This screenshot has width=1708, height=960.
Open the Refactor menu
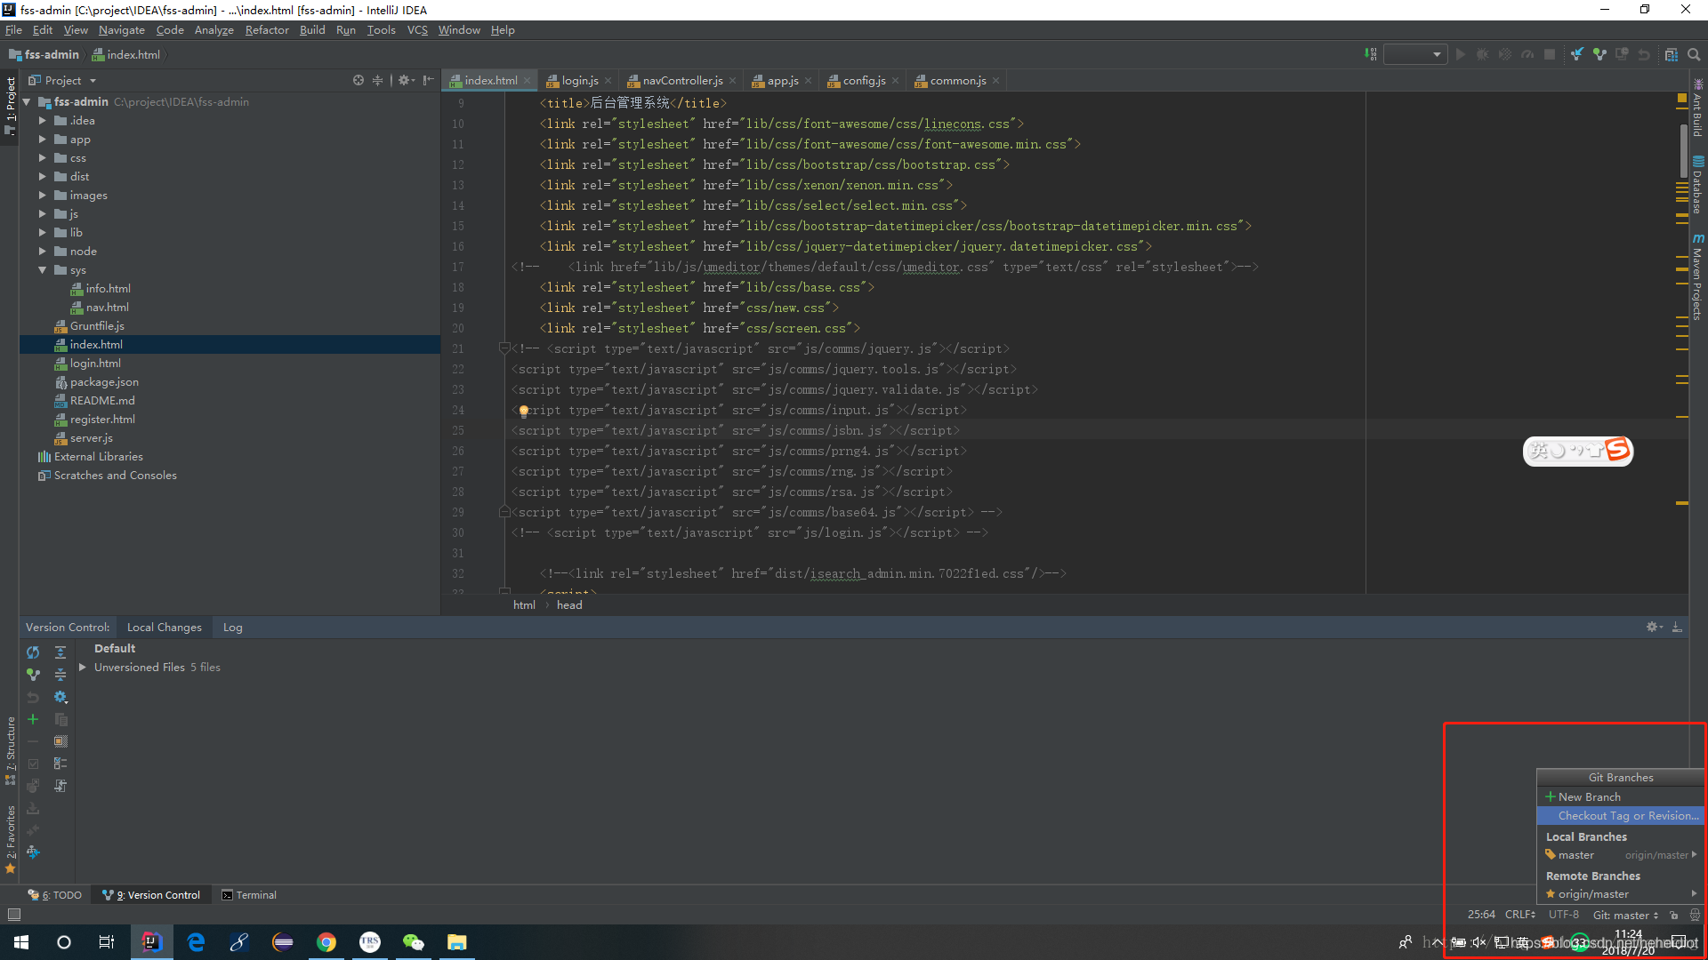pos(266,30)
